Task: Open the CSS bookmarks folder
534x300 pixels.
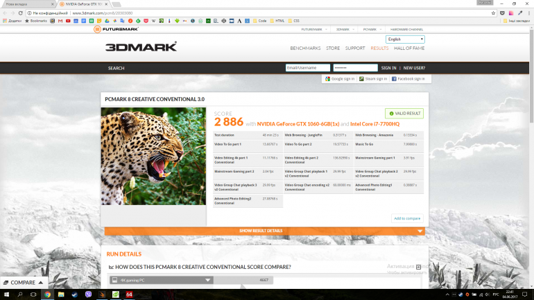Action: [x=294, y=21]
